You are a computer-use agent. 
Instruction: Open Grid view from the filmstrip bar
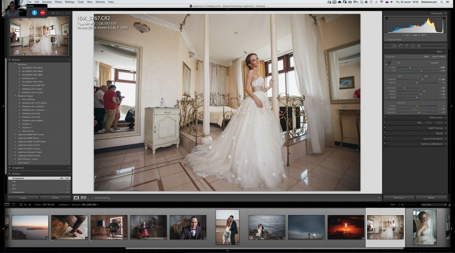[21, 204]
